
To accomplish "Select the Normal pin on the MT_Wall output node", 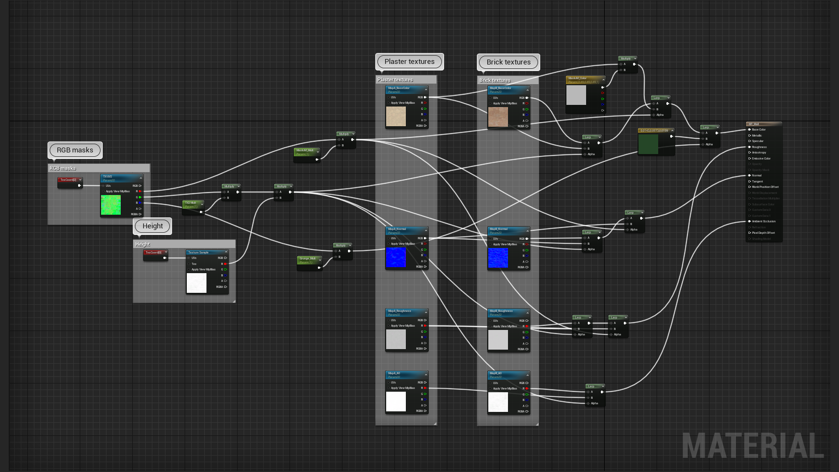I will click(x=750, y=175).
